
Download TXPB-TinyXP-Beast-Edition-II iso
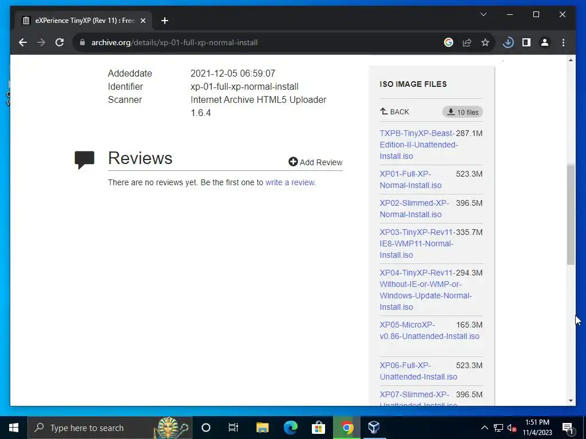coord(418,145)
